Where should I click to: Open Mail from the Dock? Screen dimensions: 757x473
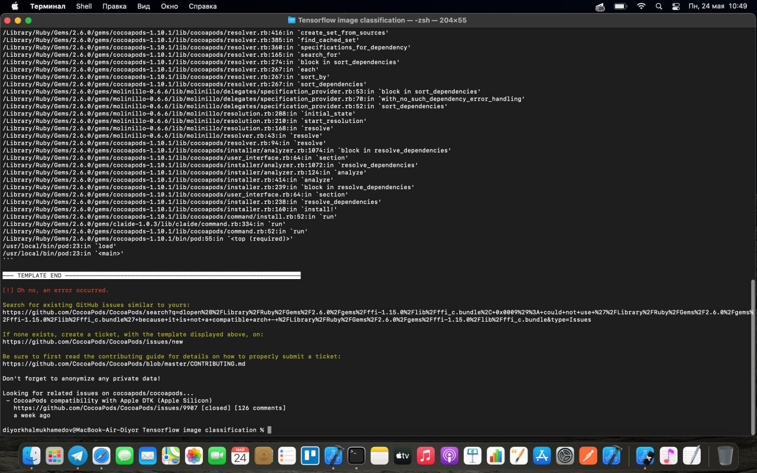[147, 455]
